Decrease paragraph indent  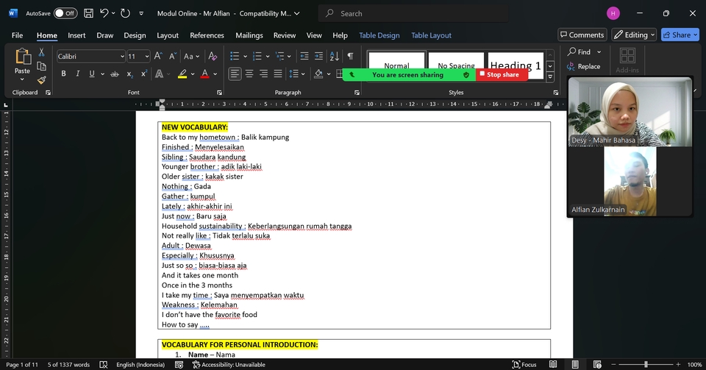click(x=304, y=56)
